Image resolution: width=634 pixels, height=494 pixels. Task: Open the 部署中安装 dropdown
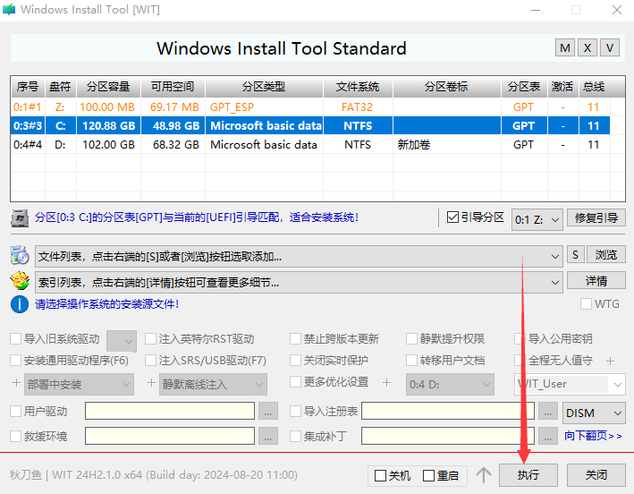click(79, 384)
